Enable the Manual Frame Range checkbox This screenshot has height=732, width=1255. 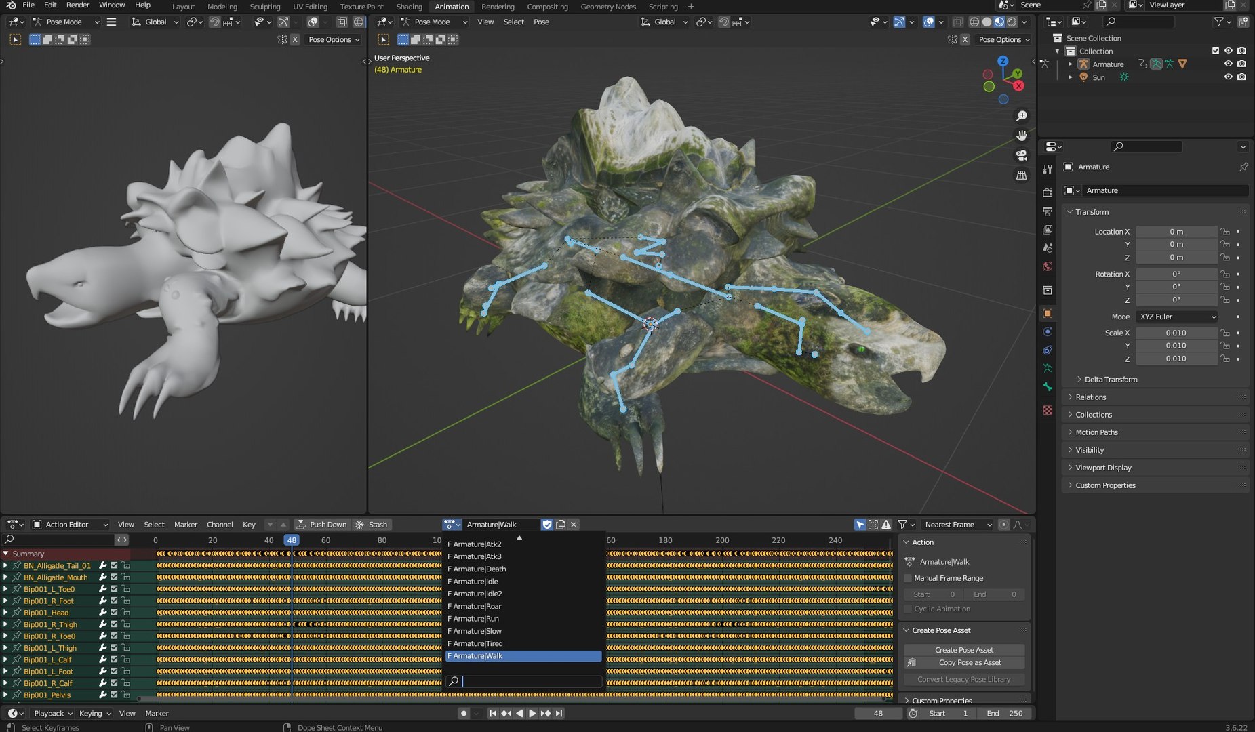coord(909,578)
